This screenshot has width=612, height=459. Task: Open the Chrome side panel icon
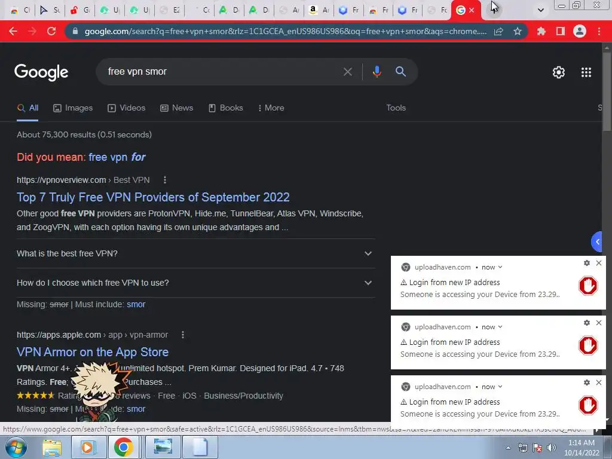click(x=560, y=31)
